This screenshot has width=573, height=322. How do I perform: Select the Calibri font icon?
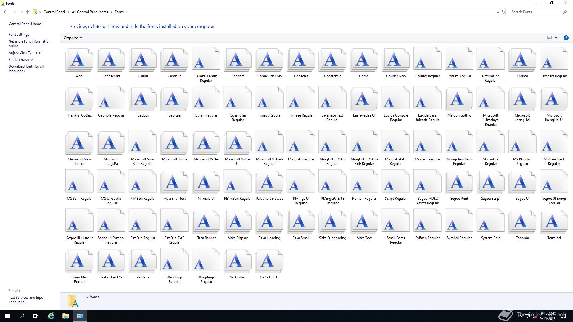coord(143,60)
